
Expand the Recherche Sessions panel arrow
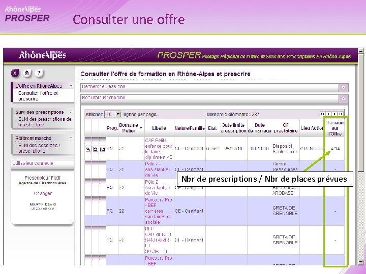pos(343,88)
